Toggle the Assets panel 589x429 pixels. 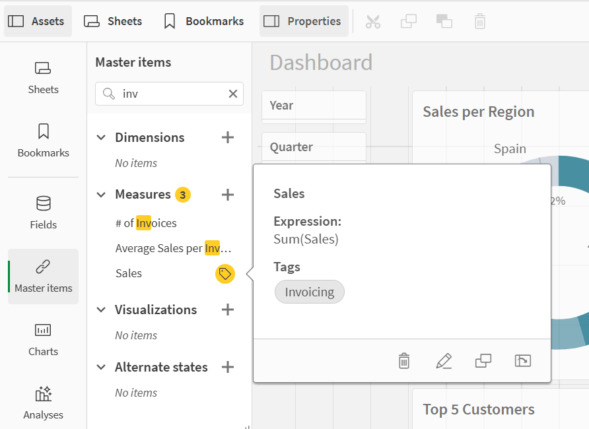pos(38,21)
